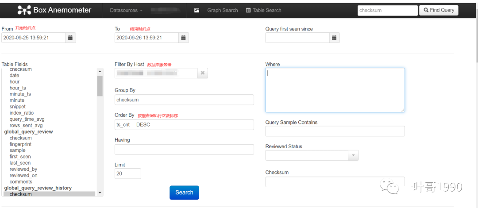The width and height of the screenshot is (478, 208).
Task: Click the Query first seen since field
Action: [x=297, y=38]
